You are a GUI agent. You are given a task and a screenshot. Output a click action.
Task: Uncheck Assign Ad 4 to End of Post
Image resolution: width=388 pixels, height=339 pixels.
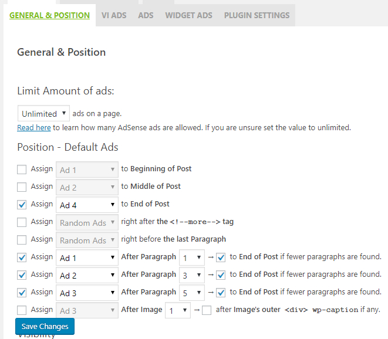pyautogui.click(x=22, y=205)
